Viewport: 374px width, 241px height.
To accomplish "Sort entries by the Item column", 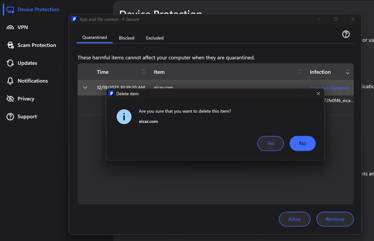I will 299,72.
